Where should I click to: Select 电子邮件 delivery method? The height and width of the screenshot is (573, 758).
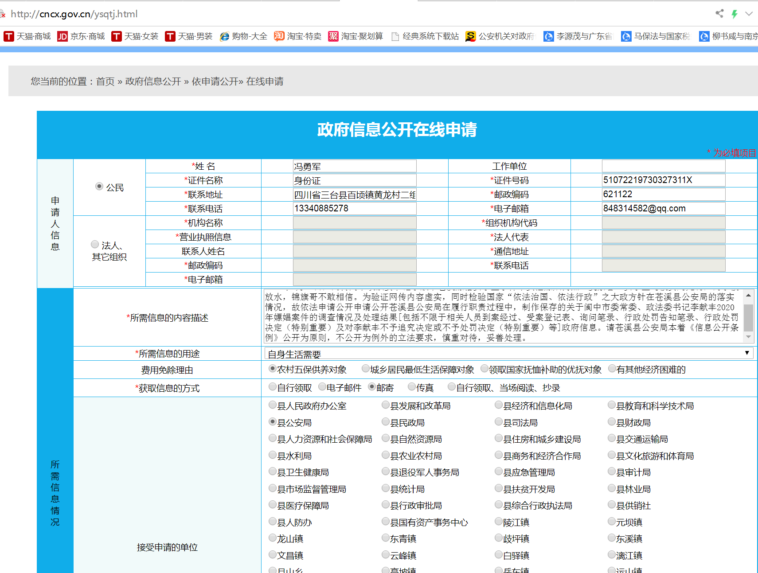(x=322, y=387)
